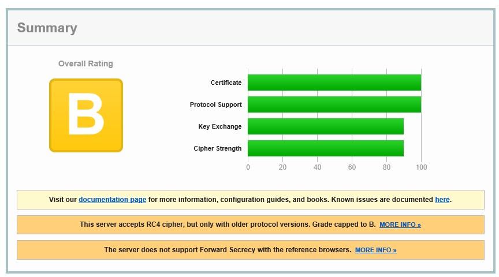Click the Forward Secrecy warning text
Screen dimensions: 499x277
(x=228, y=250)
